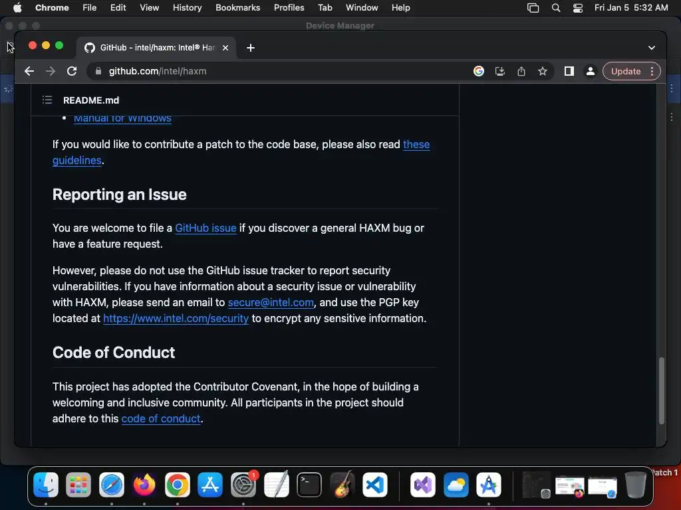Viewport: 681px width, 510px height.
Task: Open Finder from the Dock
Action: coord(46,484)
